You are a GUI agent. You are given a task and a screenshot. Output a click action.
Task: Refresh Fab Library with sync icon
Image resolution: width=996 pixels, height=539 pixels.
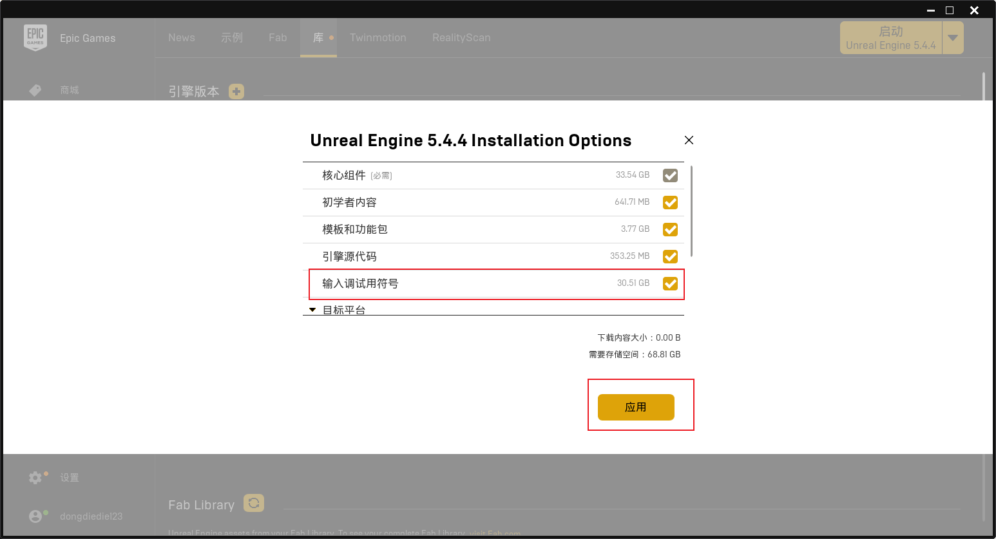tap(254, 503)
